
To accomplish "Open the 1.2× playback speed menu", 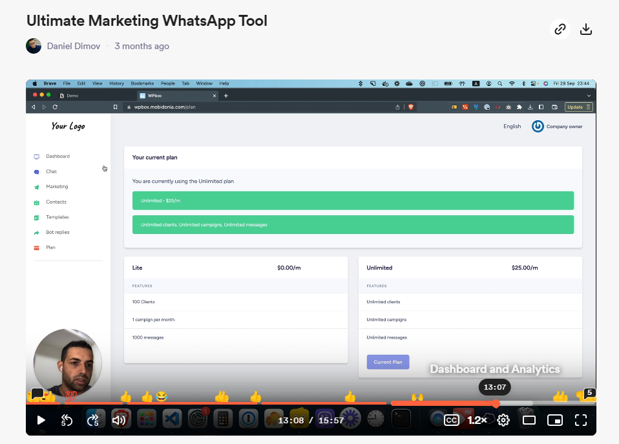I will point(477,420).
